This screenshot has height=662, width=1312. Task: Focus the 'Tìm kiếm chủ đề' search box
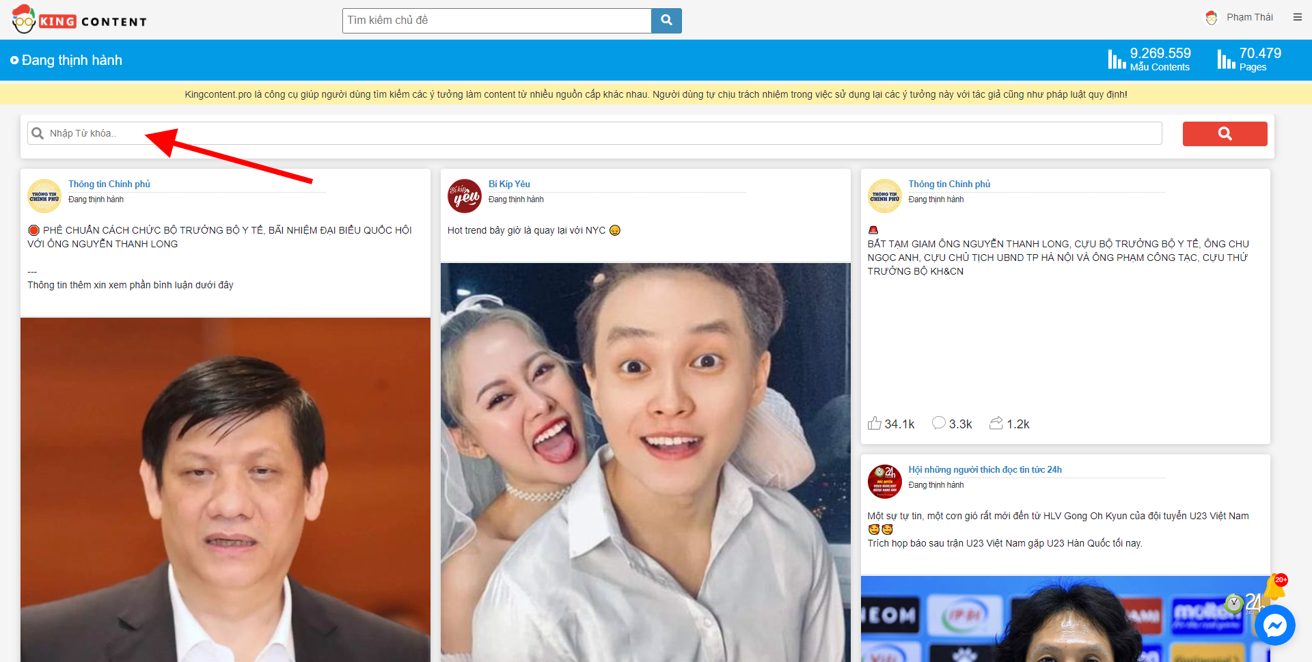[497, 20]
